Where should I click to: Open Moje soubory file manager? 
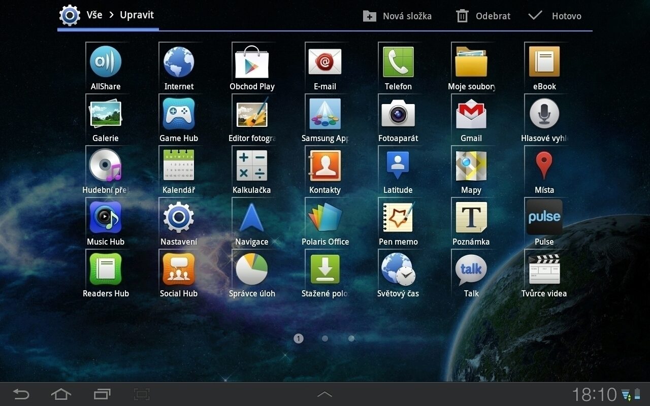(x=471, y=62)
